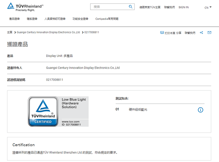Go to the 主頁 breadcrumb
This screenshot has width=219, height=162.
click(10, 32)
